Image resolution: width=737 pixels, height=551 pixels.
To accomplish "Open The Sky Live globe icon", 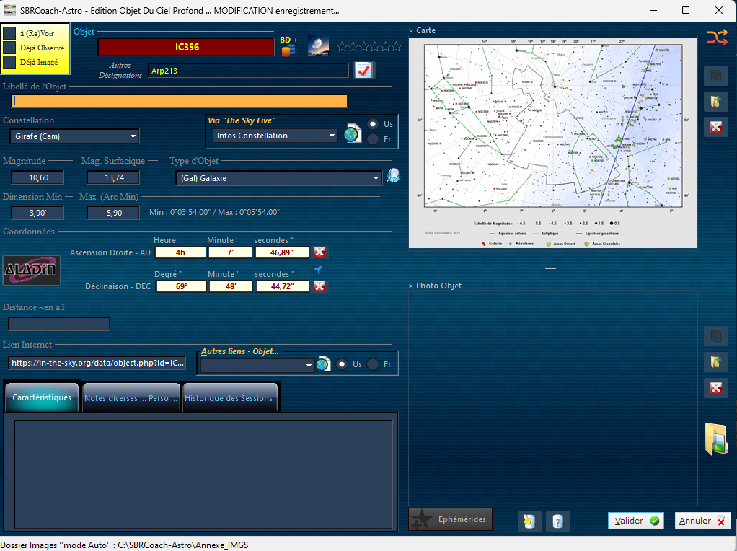I will click(353, 134).
